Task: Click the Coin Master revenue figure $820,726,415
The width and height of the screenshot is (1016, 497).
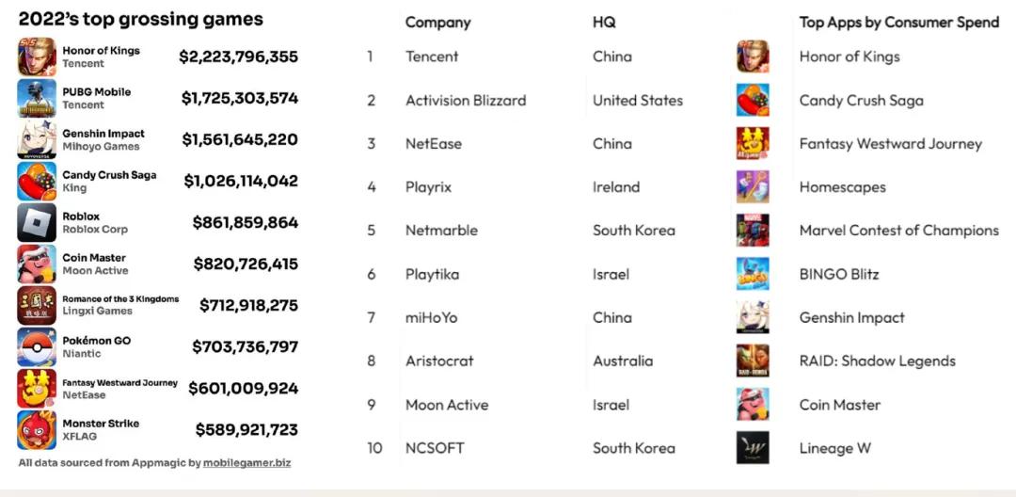Action: click(x=246, y=265)
